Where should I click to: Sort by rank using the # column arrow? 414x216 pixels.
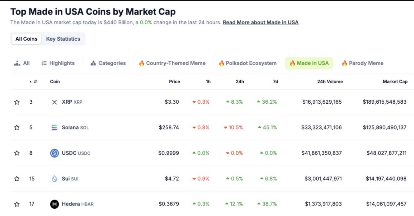(31, 82)
